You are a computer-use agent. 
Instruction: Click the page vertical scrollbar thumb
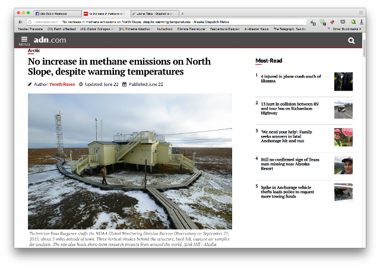coord(364,49)
